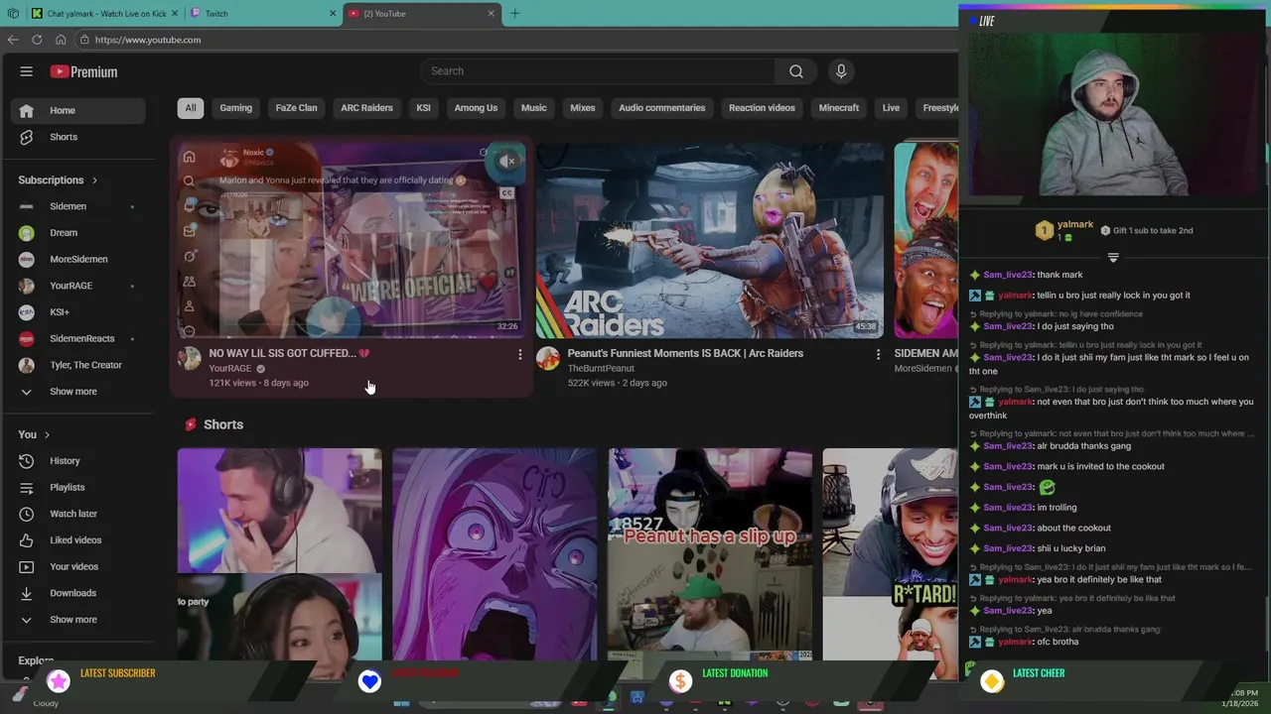Select the Audio commentaries chip
This screenshot has width=1271, height=714.
(x=661, y=108)
